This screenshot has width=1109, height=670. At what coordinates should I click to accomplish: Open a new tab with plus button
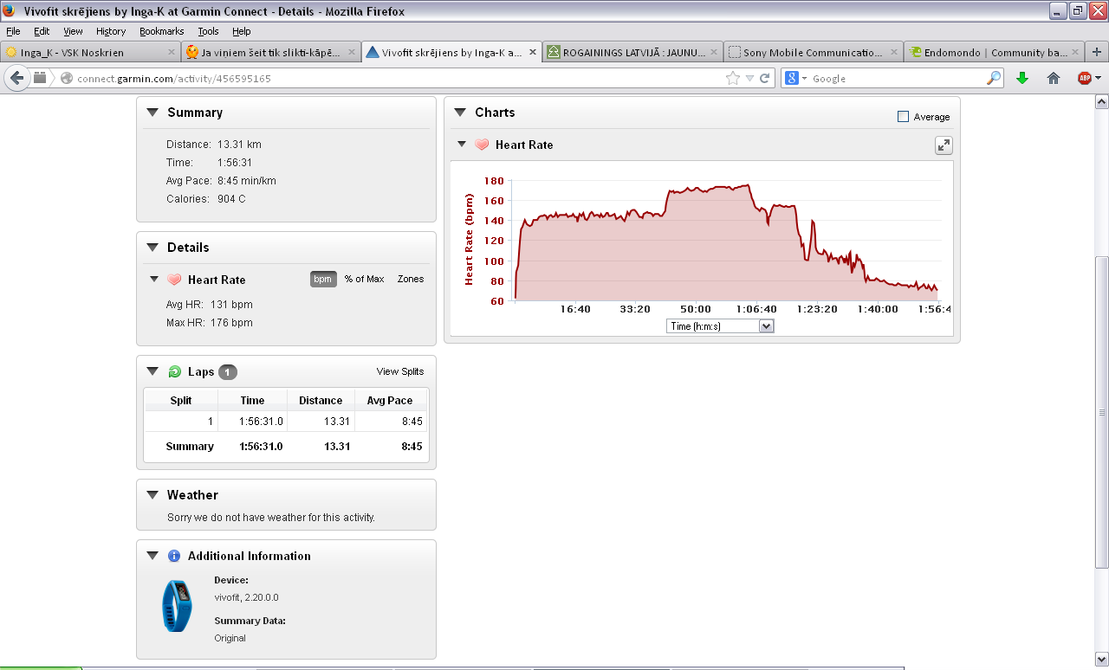(x=1096, y=52)
